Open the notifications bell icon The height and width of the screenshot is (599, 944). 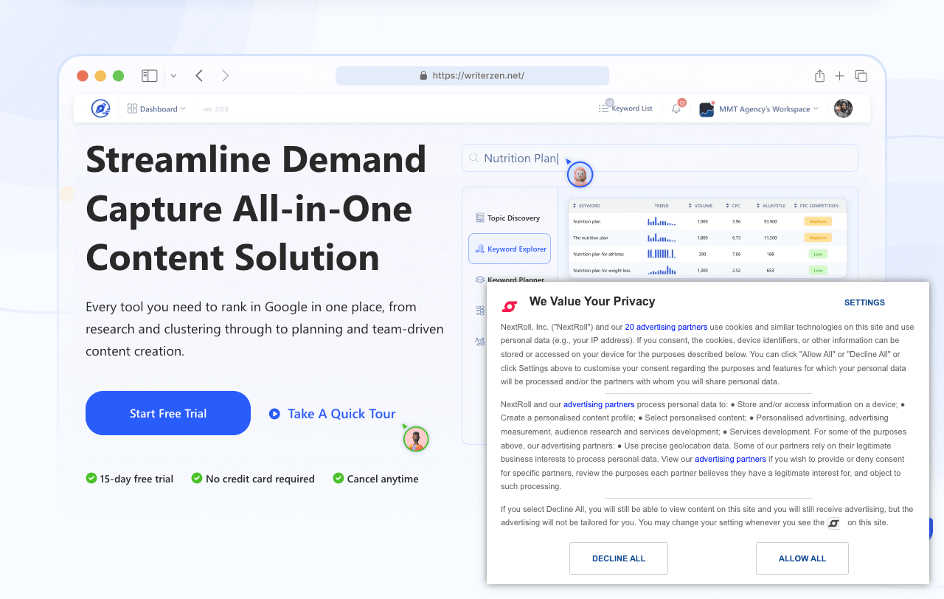pyautogui.click(x=676, y=108)
